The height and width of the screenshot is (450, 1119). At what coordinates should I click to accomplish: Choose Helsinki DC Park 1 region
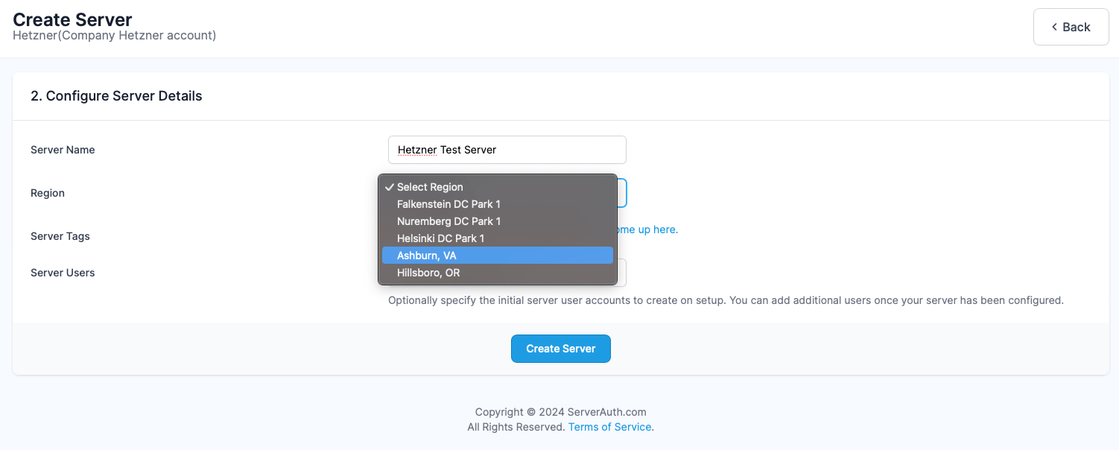tap(498, 238)
